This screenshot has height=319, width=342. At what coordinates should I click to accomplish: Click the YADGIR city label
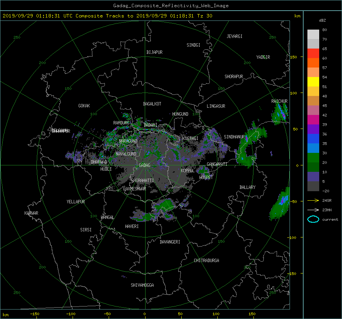tap(263, 57)
